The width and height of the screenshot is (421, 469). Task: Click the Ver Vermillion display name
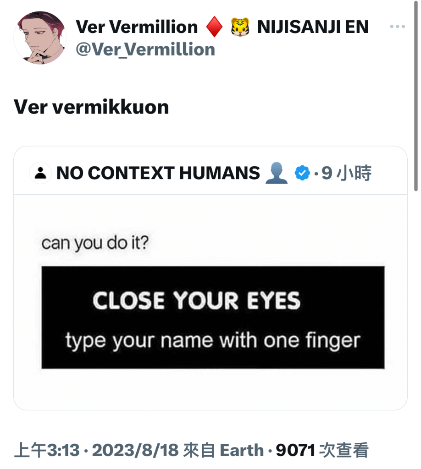point(137,27)
